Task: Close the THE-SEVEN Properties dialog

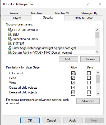Action: 100,4
